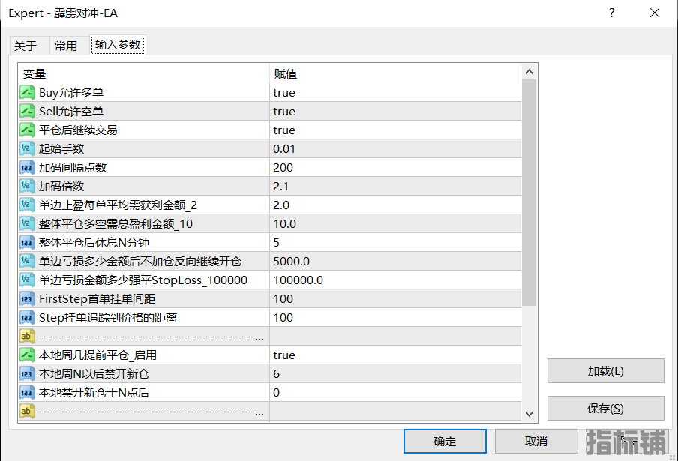The height and width of the screenshot is (461, 678).
Task: Click the Vb icon beside 加码倍数
Action: [x=27, y=186]
